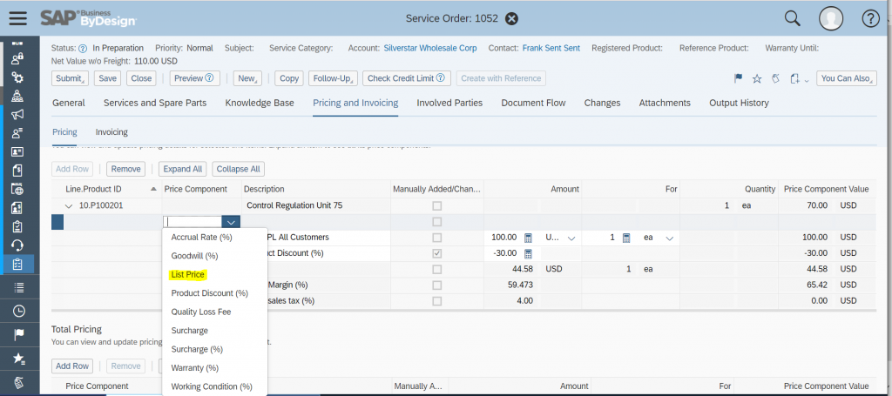Click calculator icon beside For quantity 1
Screen dimensions: 892x396
point(625,238)
